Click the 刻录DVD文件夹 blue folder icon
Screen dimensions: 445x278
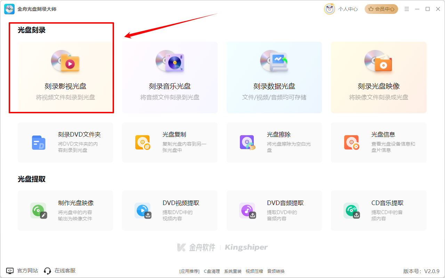click(x=39, y=142)
